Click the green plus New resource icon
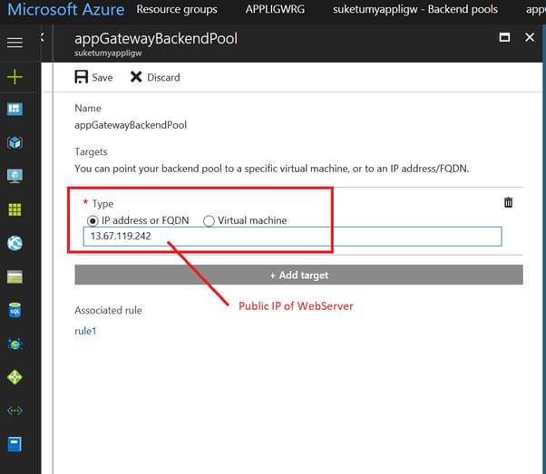The height and width of the screenshot is (474, 546). 15,77
